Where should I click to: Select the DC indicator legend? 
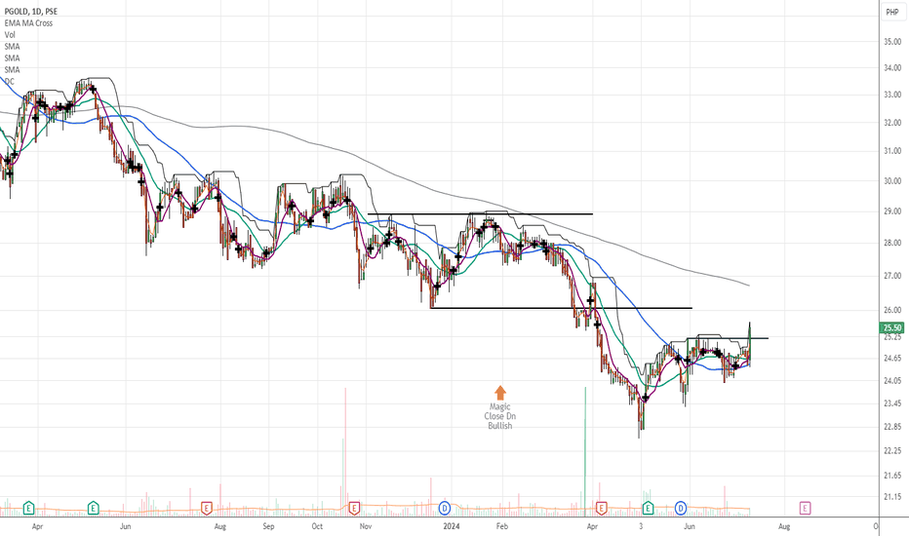pyautogui.click(x=9, y=81)
